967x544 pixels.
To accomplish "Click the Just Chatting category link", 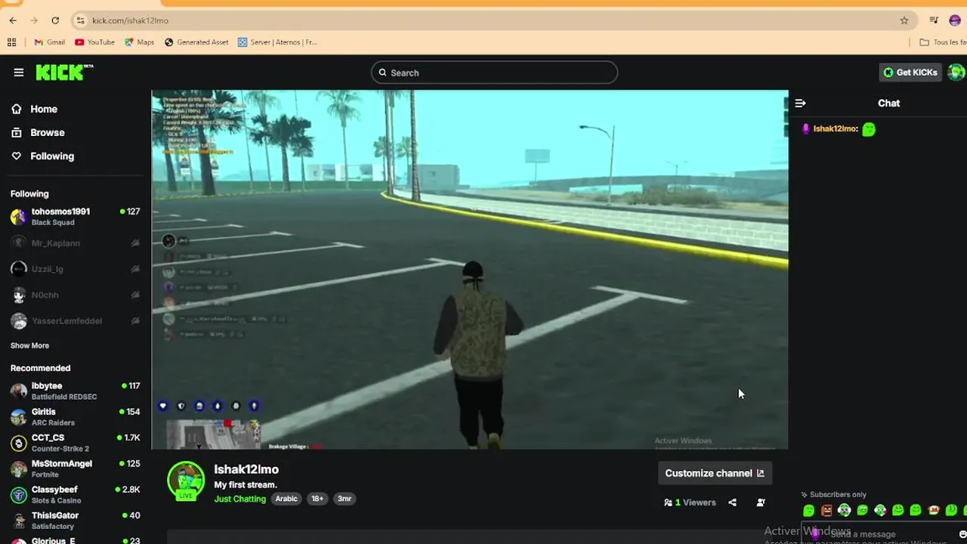I will click(239, 499).
